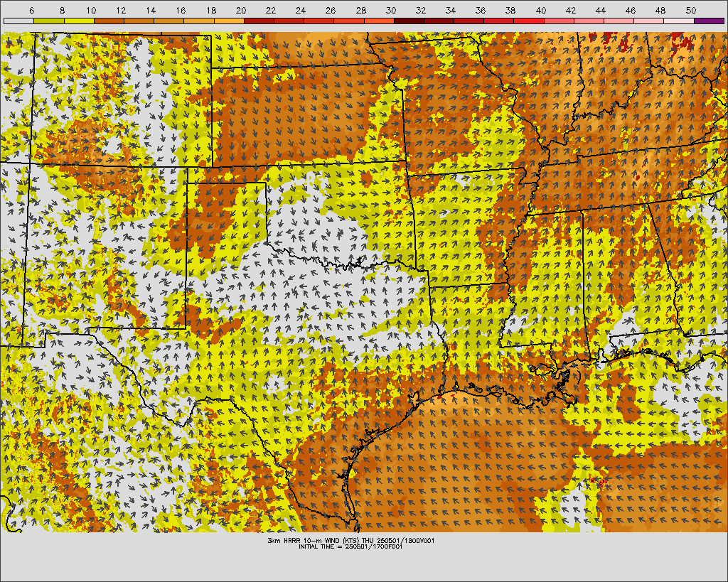This screenshot has height=582, width=728.
Task: Click the legend label "36"
Action: point(481,10)
